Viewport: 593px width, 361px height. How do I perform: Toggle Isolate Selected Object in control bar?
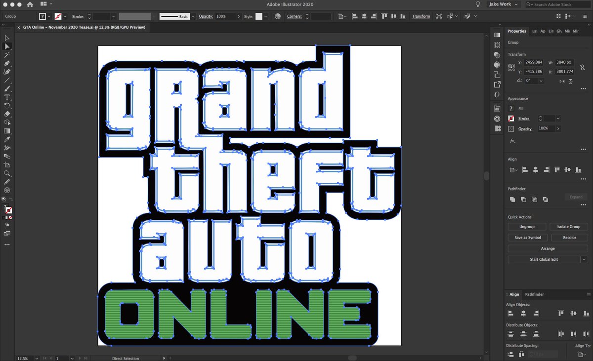click(438, 16)
